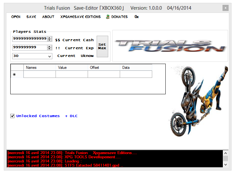Open the ABOUT menu item

point(48,17)
